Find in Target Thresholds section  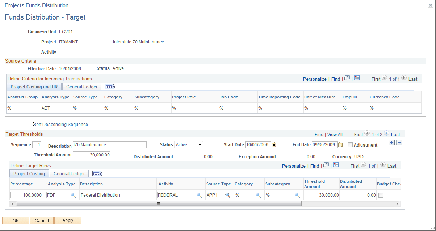click(x=319, y=134)
